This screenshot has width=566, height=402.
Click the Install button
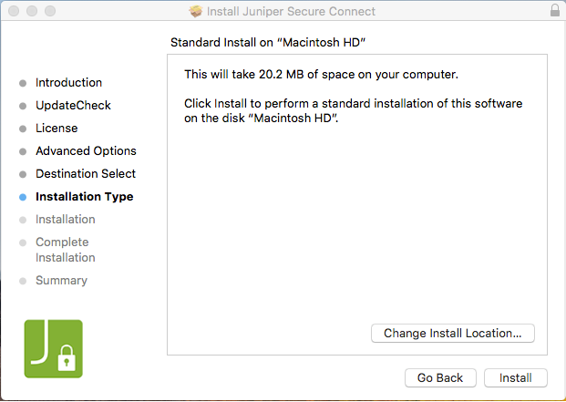(516, 377)
